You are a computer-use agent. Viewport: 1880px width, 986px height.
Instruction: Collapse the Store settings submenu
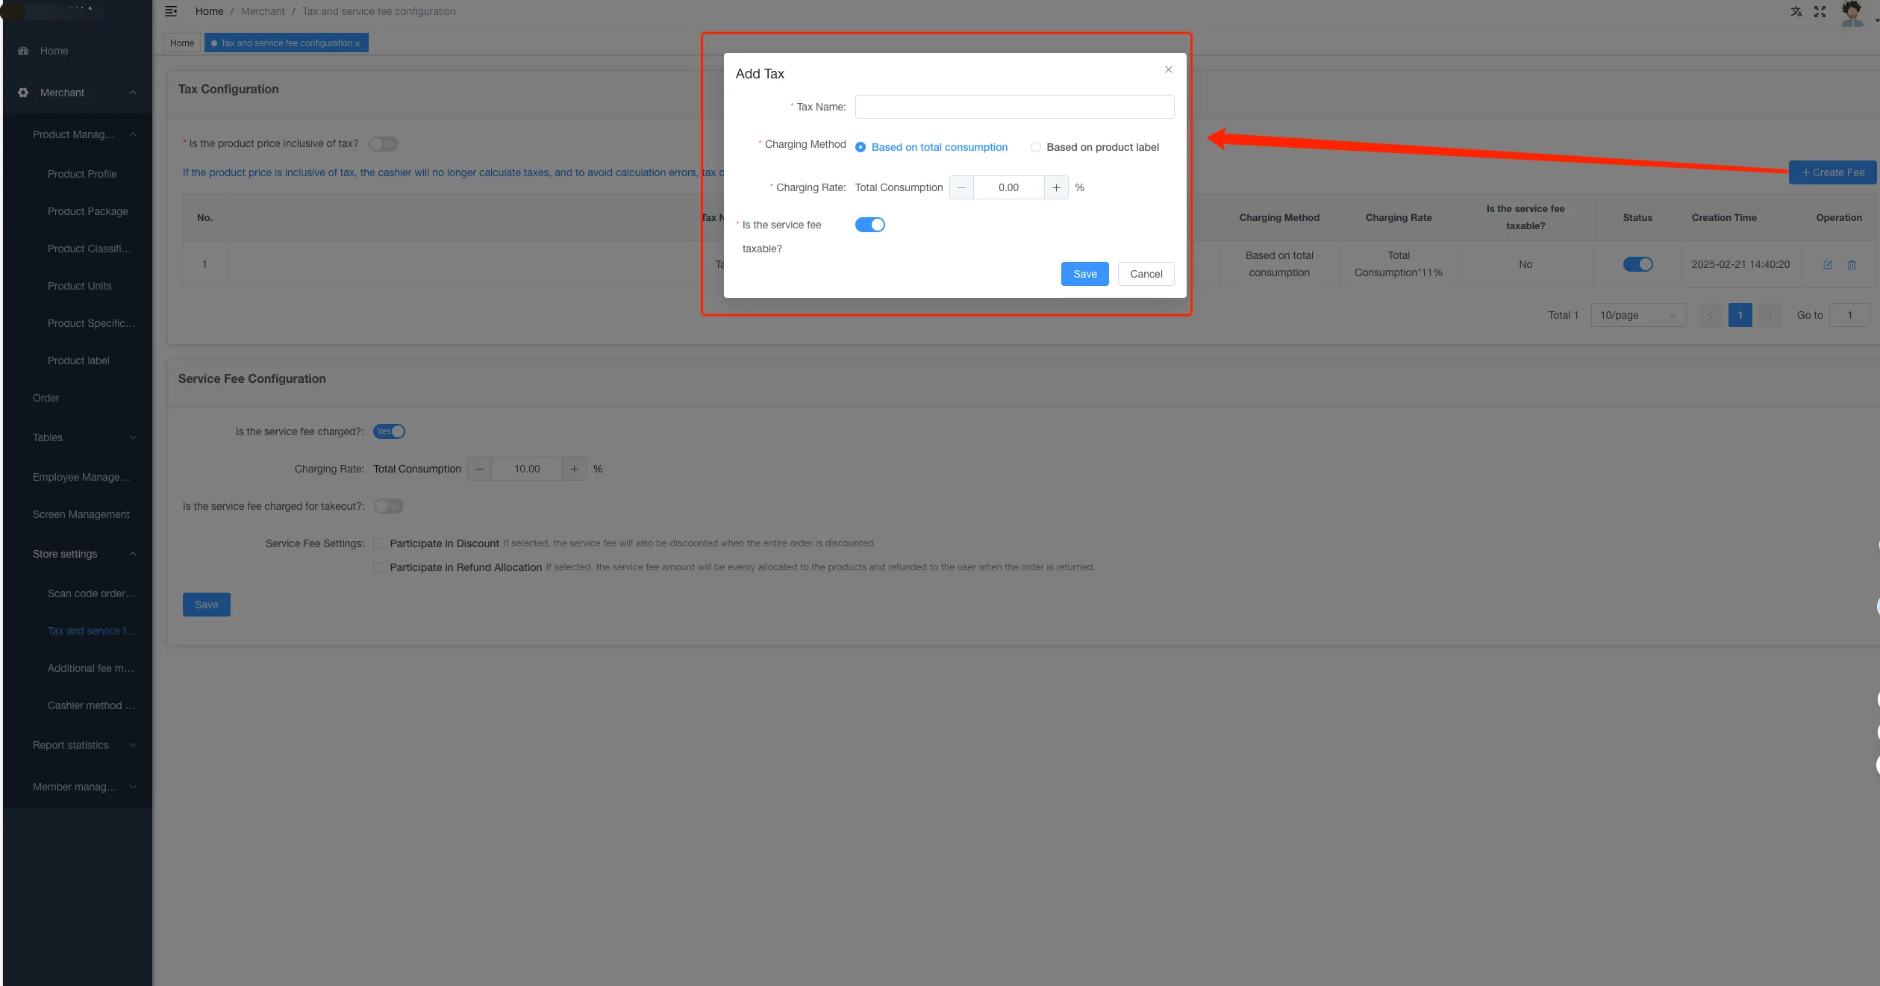pos(133,554)
